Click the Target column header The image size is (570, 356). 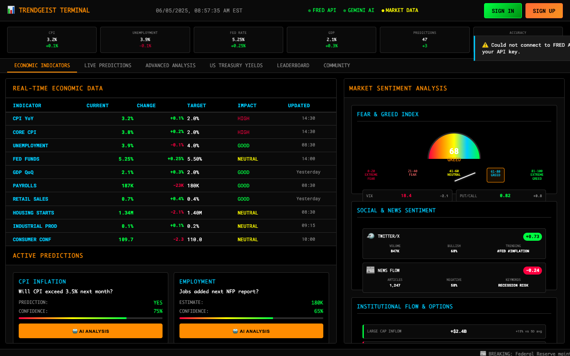196,105
